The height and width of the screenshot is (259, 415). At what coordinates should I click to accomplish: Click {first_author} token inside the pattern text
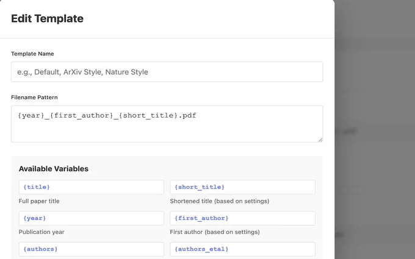click(82, 116)
